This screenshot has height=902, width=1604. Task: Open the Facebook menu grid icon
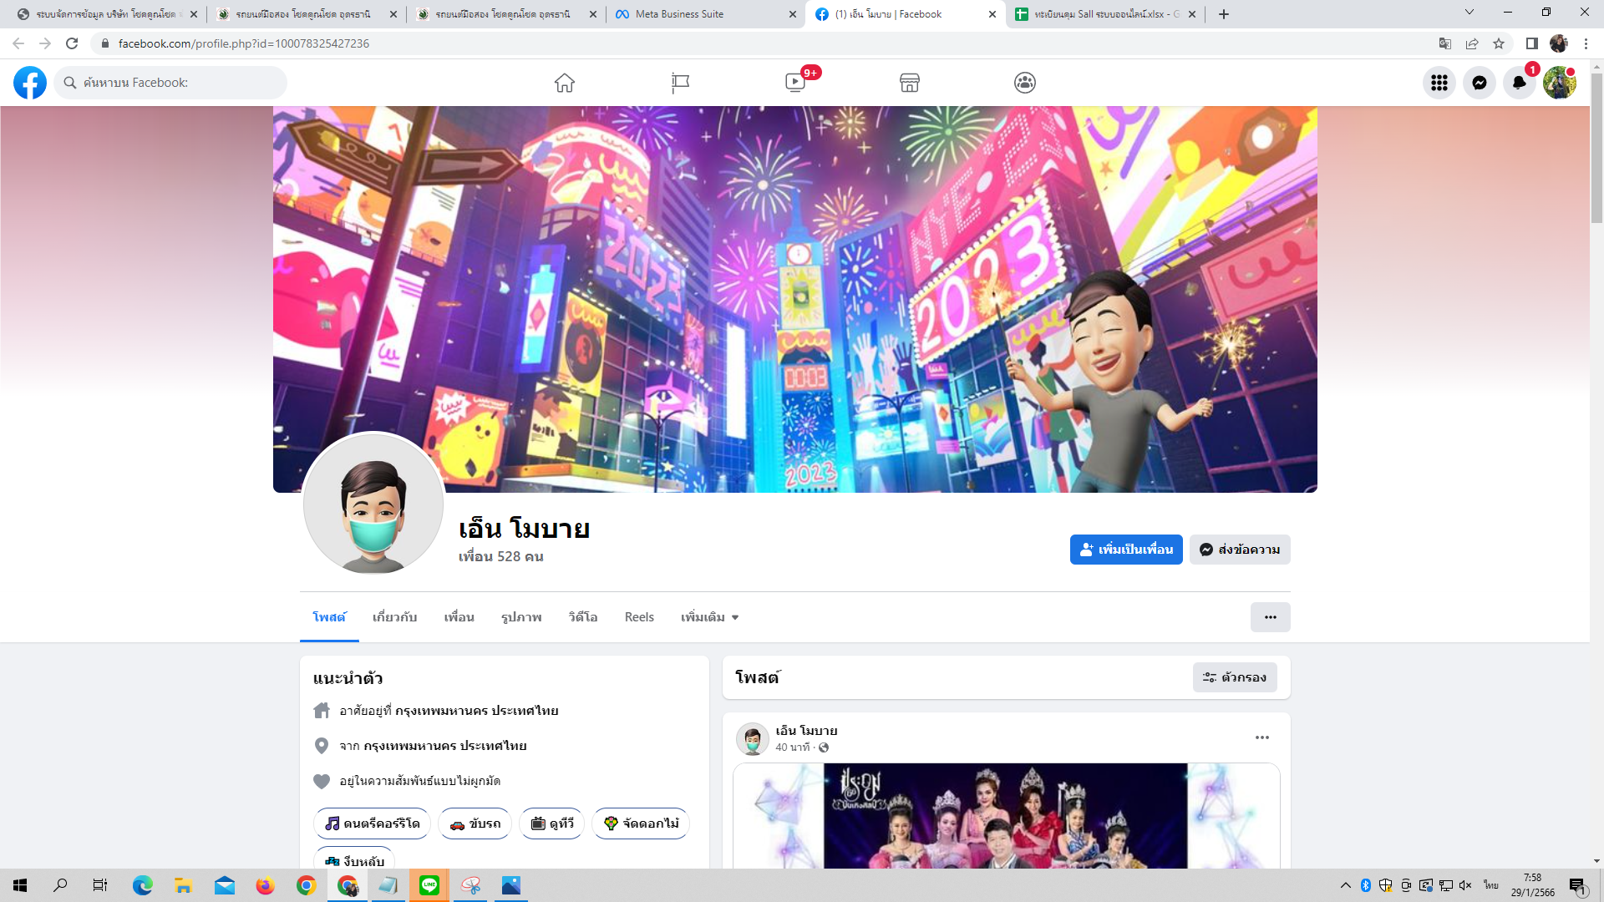click(1439, 83)
